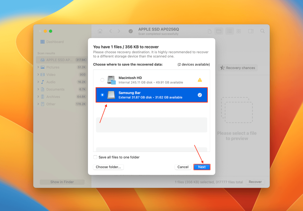303x211 pixels.
Task: Click the Documents page icon
Action: (42, 89)
